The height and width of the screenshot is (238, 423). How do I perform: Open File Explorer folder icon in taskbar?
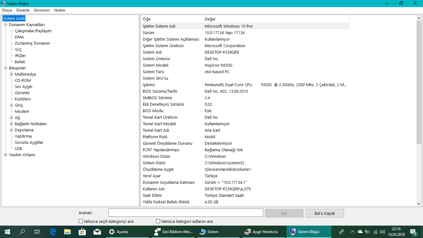[67, 231]
